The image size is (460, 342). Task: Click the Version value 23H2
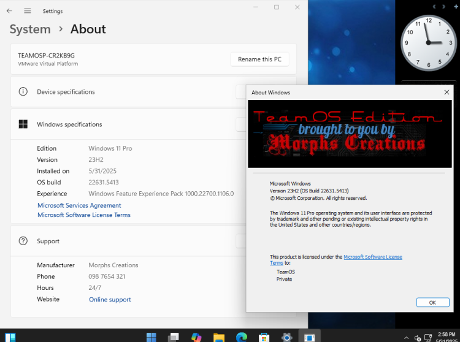coord(96,160)
